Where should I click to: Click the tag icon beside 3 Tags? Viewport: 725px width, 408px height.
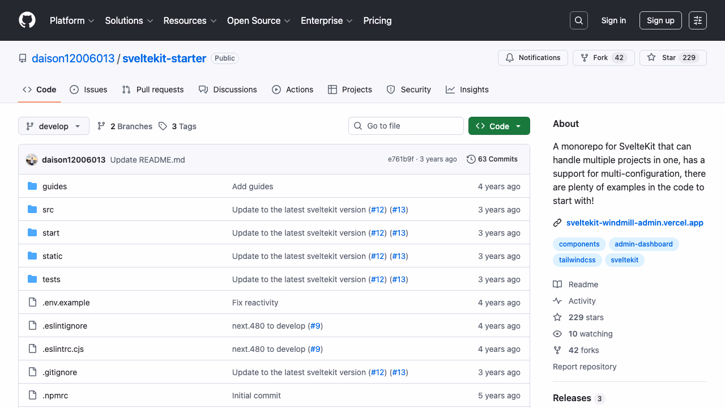click(x=163, y=126)
